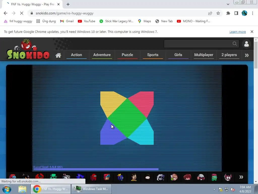The height and width of the screenshot is (194, 258).
Task: Select the cup-headed character thumbnail
Action: [67, 177]
